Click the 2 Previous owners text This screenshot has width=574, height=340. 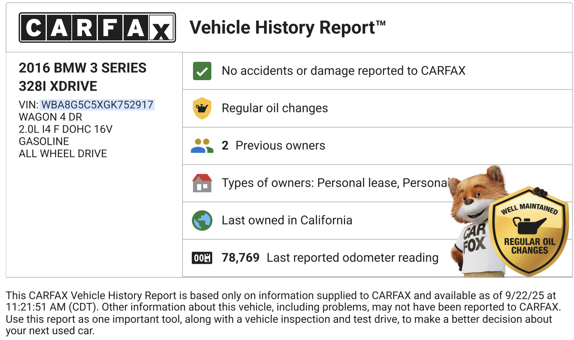click(273, 145)
